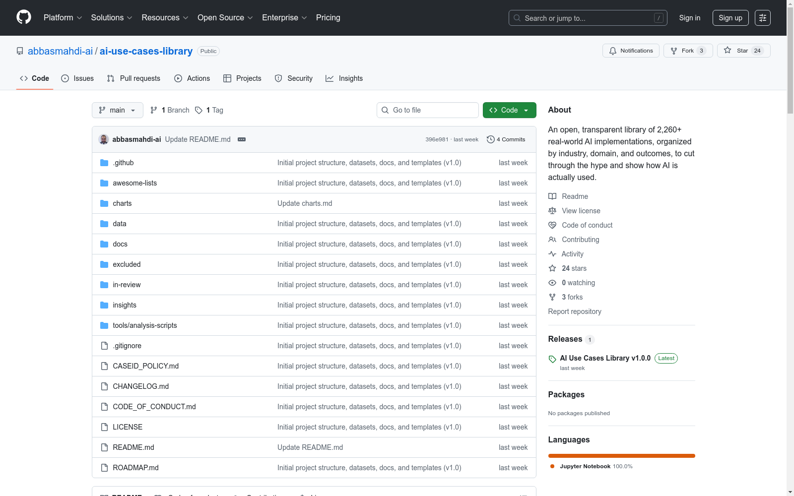The width and height of the screenshot is (794, 496).
Task: Click the Go to file input
Action: [x=428, y=110]
